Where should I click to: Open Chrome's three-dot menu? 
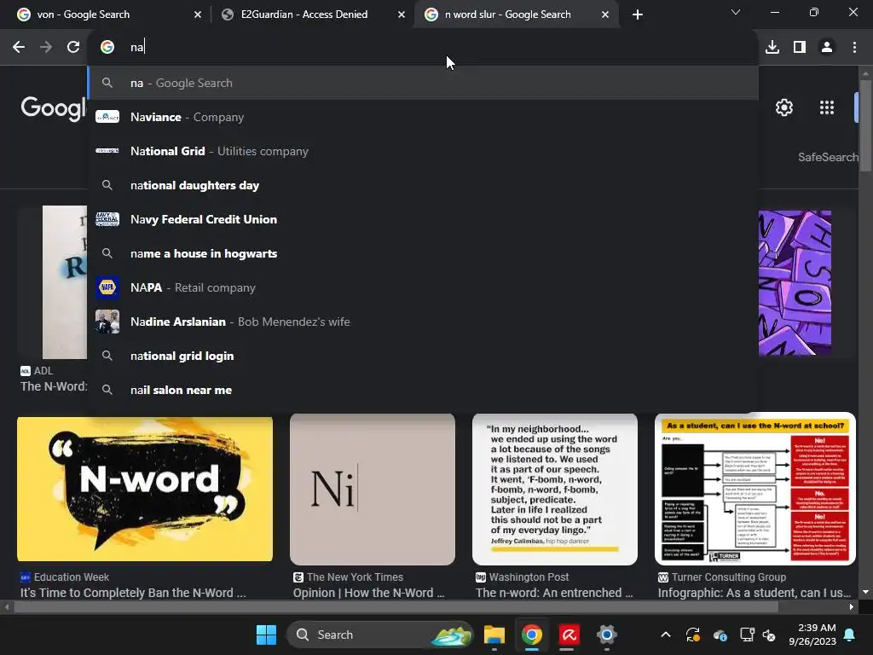[854, 48]
